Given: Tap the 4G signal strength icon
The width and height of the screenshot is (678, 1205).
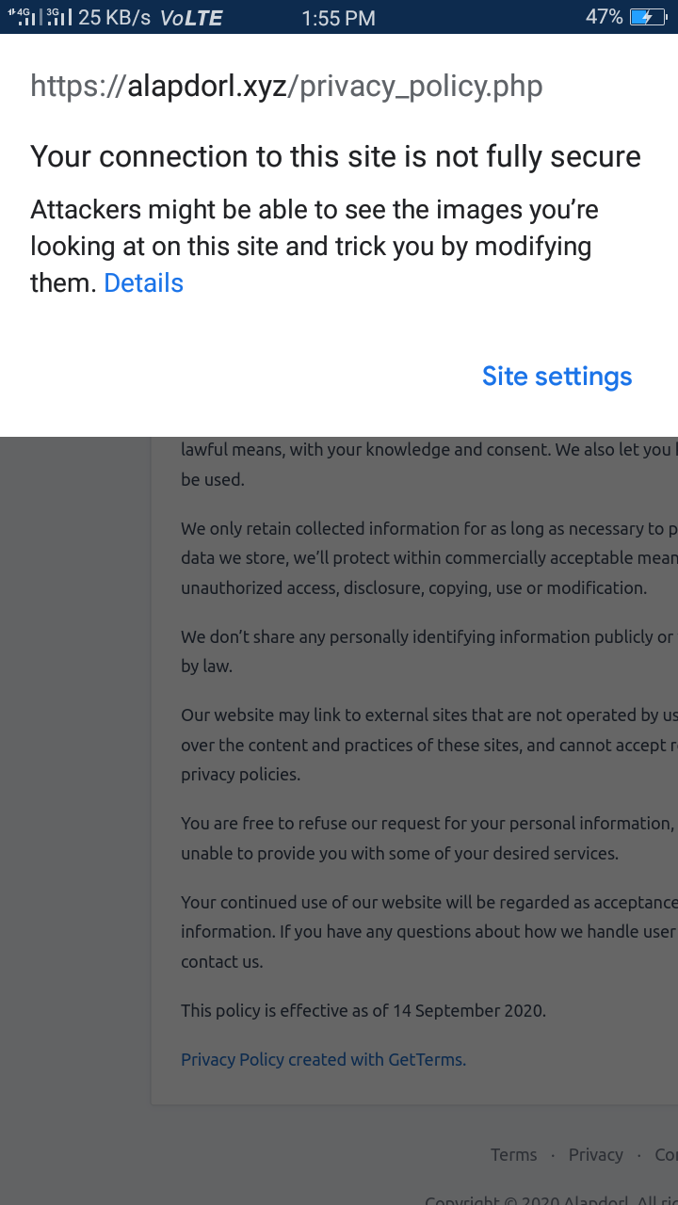Looking at the screenshot, I should [x=23, y=17].
